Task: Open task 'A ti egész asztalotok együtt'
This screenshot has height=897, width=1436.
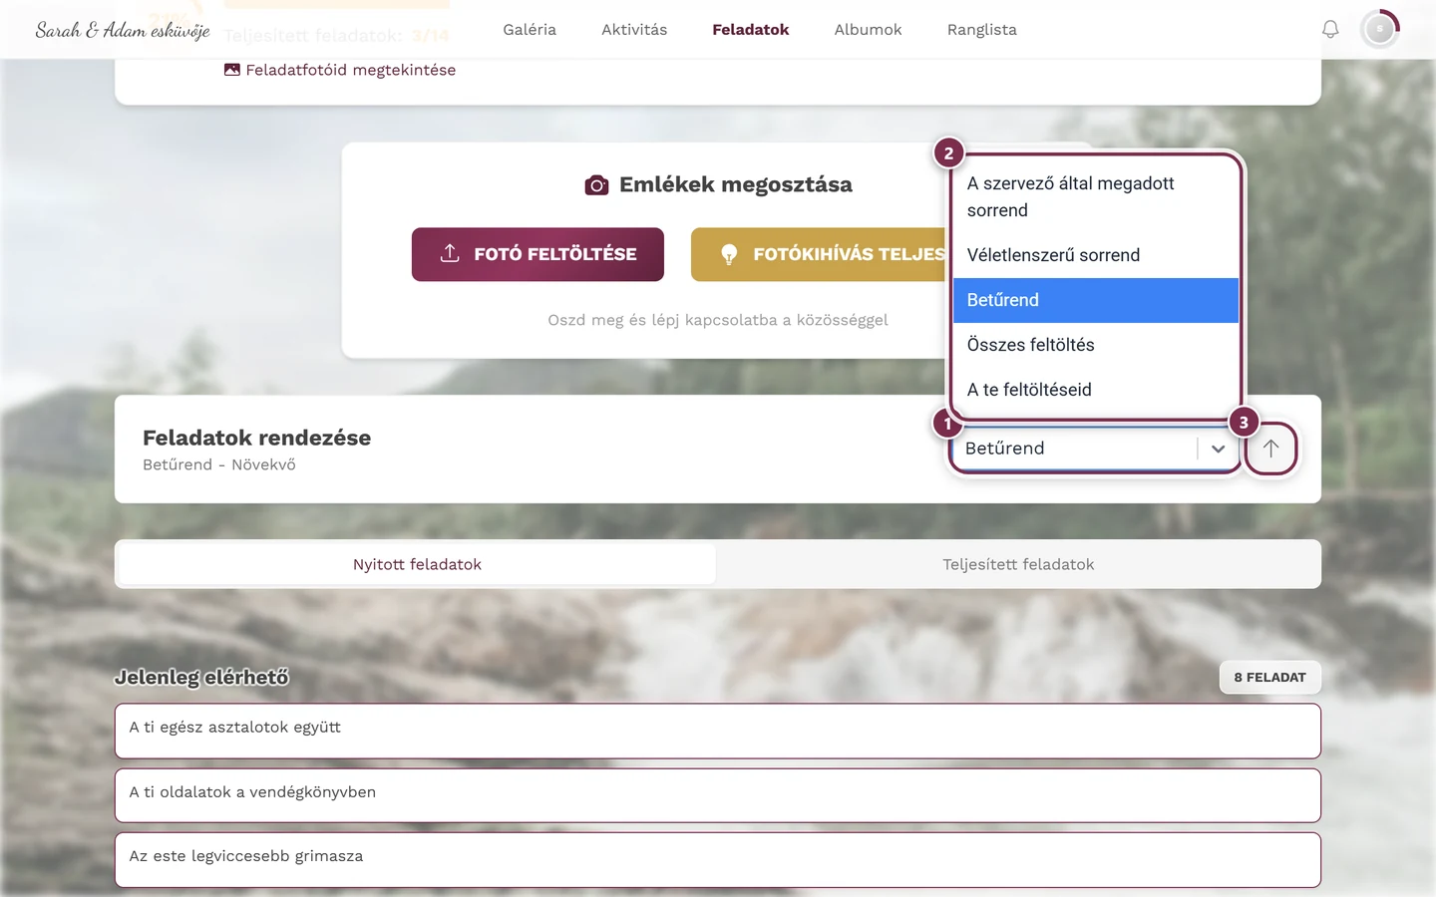Action: pos(718,731)
